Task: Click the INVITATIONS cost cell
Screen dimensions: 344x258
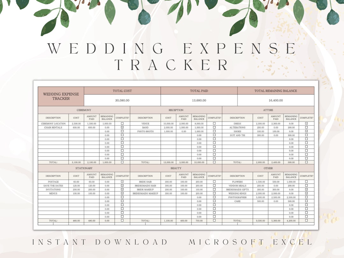Action: coord(76,190)
